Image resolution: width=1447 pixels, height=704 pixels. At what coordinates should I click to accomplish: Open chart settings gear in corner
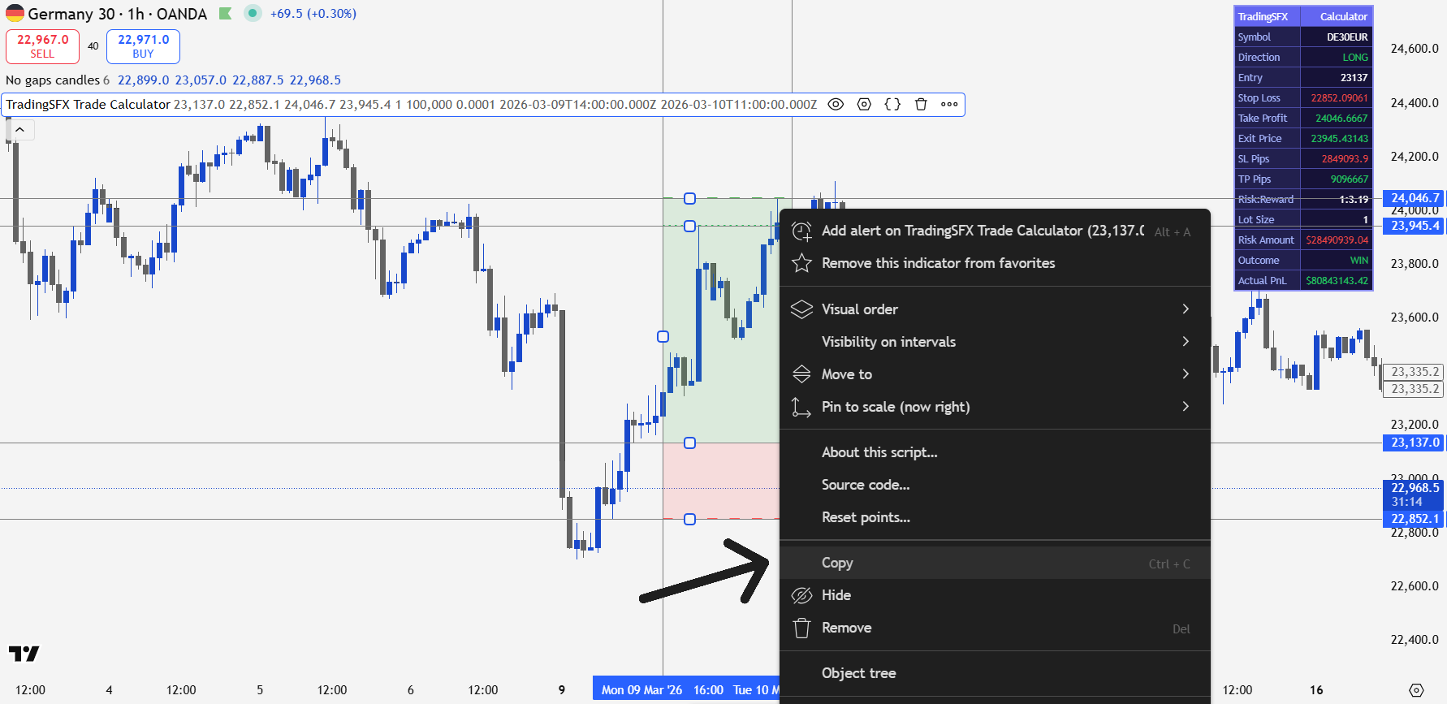tap(1416, 690)
